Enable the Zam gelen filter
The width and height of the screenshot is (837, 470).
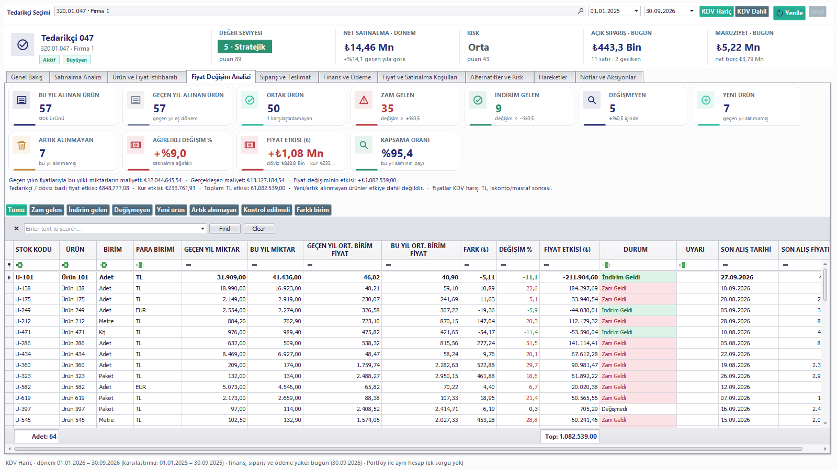(x=47, y=210)
